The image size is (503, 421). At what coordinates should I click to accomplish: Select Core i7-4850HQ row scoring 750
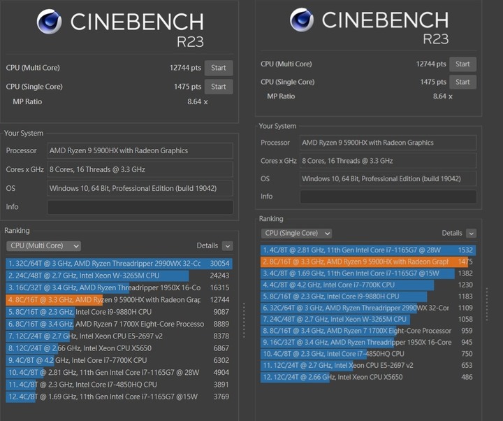click(368, 354)
